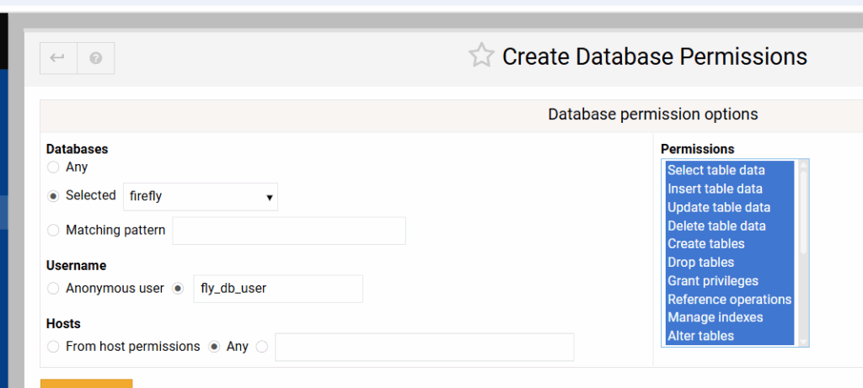Image resolution: width=863 pixels, height=388 pixels.
Task: Select 'Drop tables' permission in list
Action: tap(700, 263)
